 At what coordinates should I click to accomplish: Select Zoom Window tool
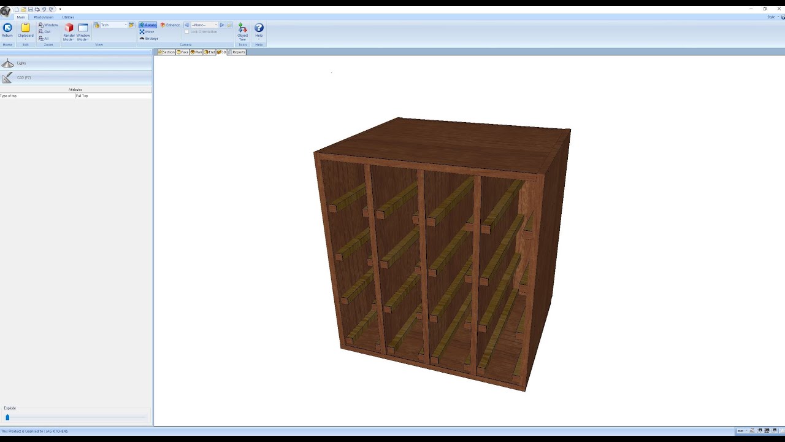48,25
